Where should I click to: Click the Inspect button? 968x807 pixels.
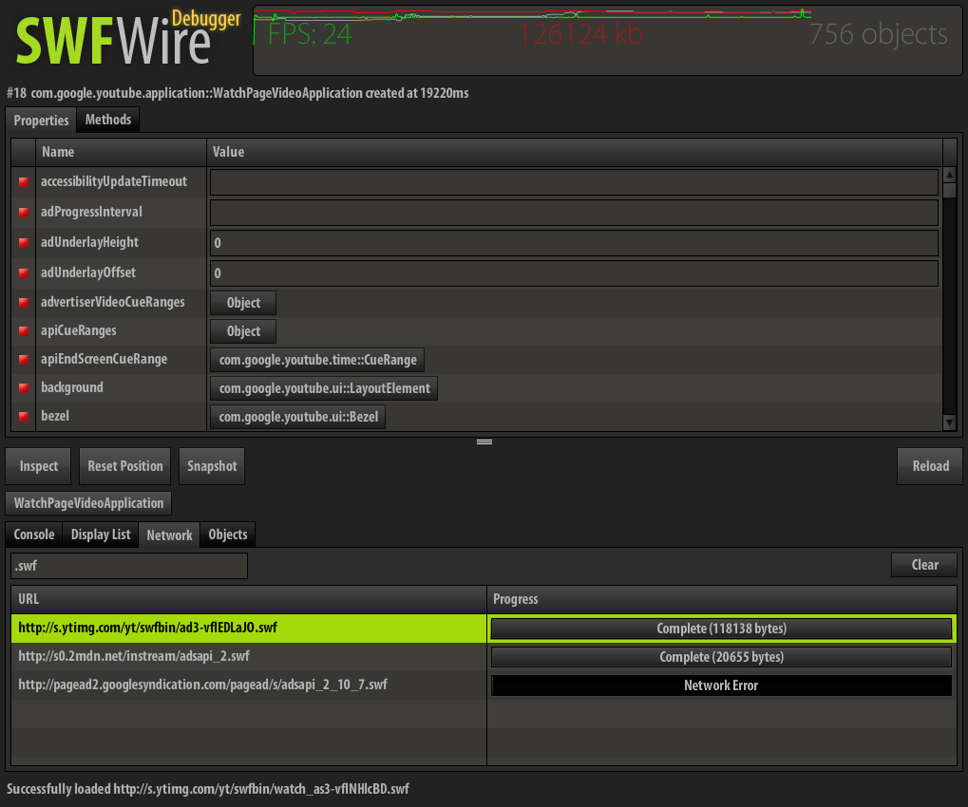[38, 466]
